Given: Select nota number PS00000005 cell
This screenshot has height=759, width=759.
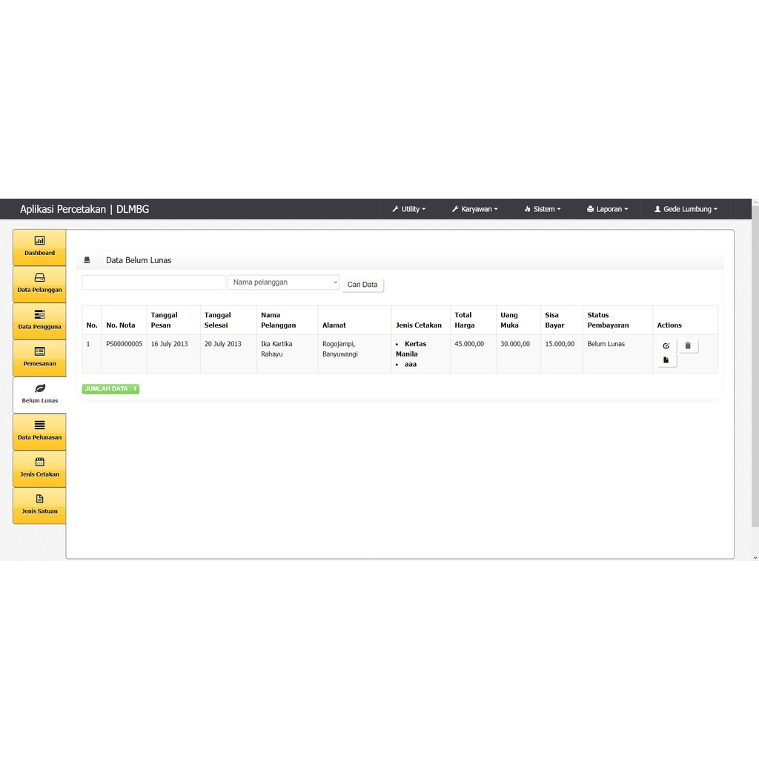Looking at the screenshot, I should (x=125, y=344).
